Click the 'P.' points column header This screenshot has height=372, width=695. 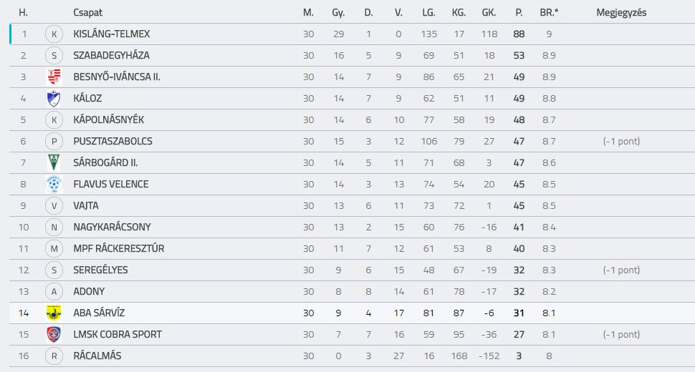[519, 12]
